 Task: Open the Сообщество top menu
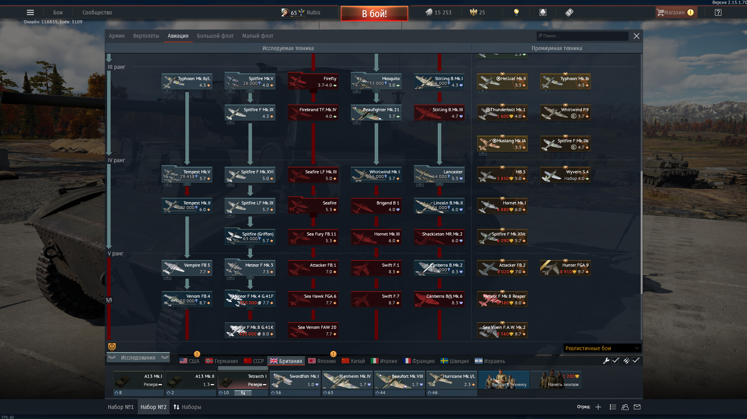(97, 12)
